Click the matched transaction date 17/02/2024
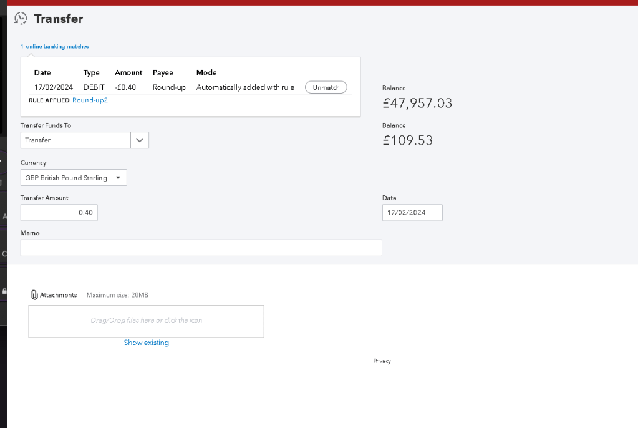The width and height of the screenshot is (638, 428). pyautogui.click(x=53, y=87)
